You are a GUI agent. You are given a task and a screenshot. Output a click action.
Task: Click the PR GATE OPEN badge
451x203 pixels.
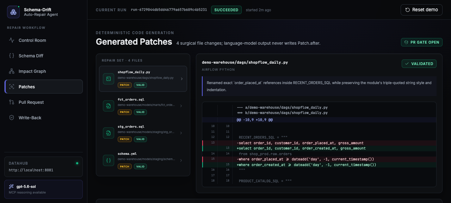click(422, 42)
